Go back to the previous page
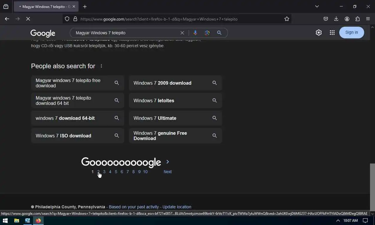The width and height of the screenshot is (375, 225). [x=7, y=19]
